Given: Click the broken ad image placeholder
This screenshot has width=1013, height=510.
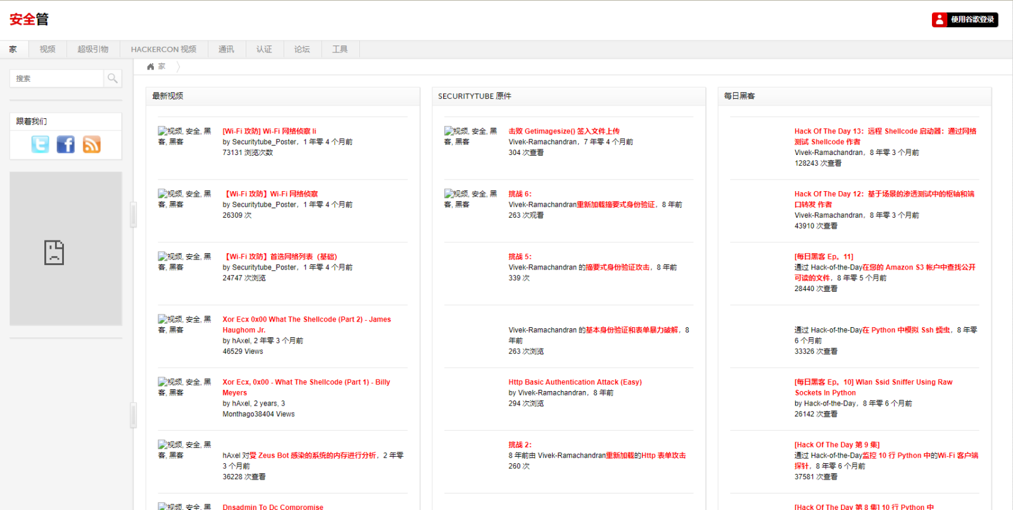Looking at the screenshot, I should point(66,249).
